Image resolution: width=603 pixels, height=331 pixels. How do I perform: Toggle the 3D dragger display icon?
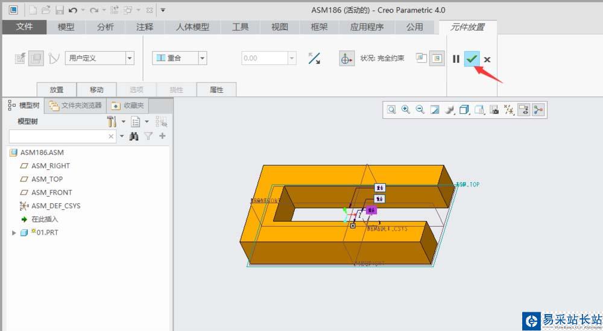pyautogui.click(x=346, y=58)
